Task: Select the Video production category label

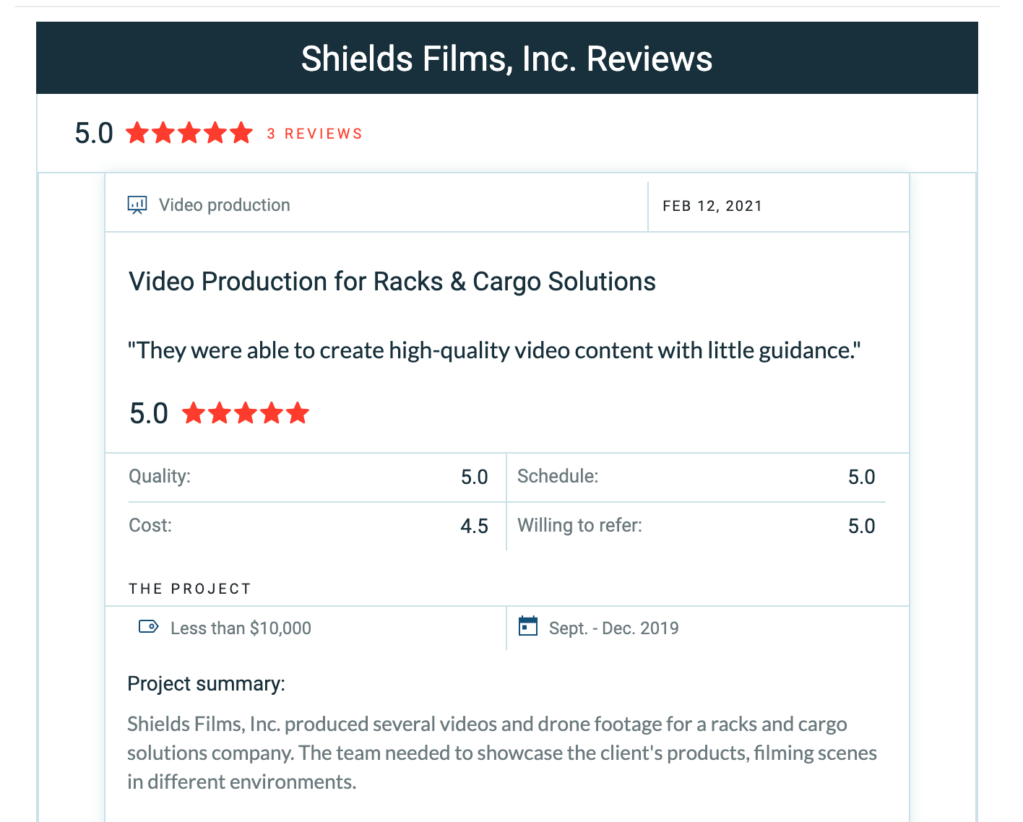Action: pyautogui.click(x=224, y=205)
